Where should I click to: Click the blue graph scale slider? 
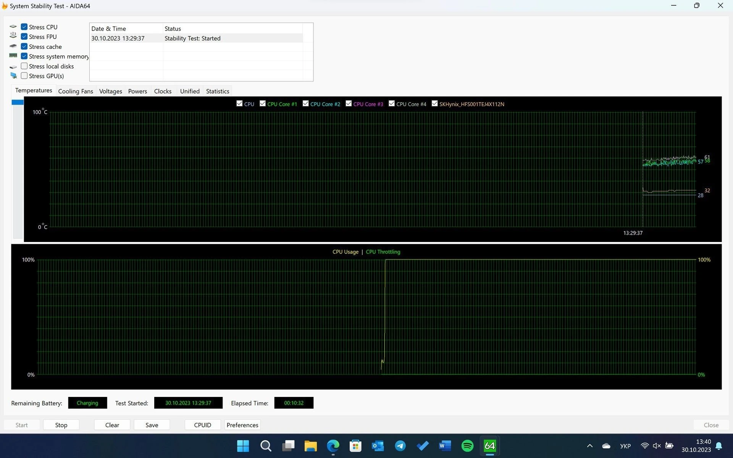[18, 102]
